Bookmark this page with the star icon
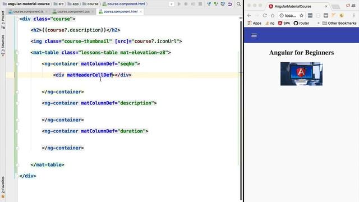Viewport: 359px width, 202px height. coord(302,15)
